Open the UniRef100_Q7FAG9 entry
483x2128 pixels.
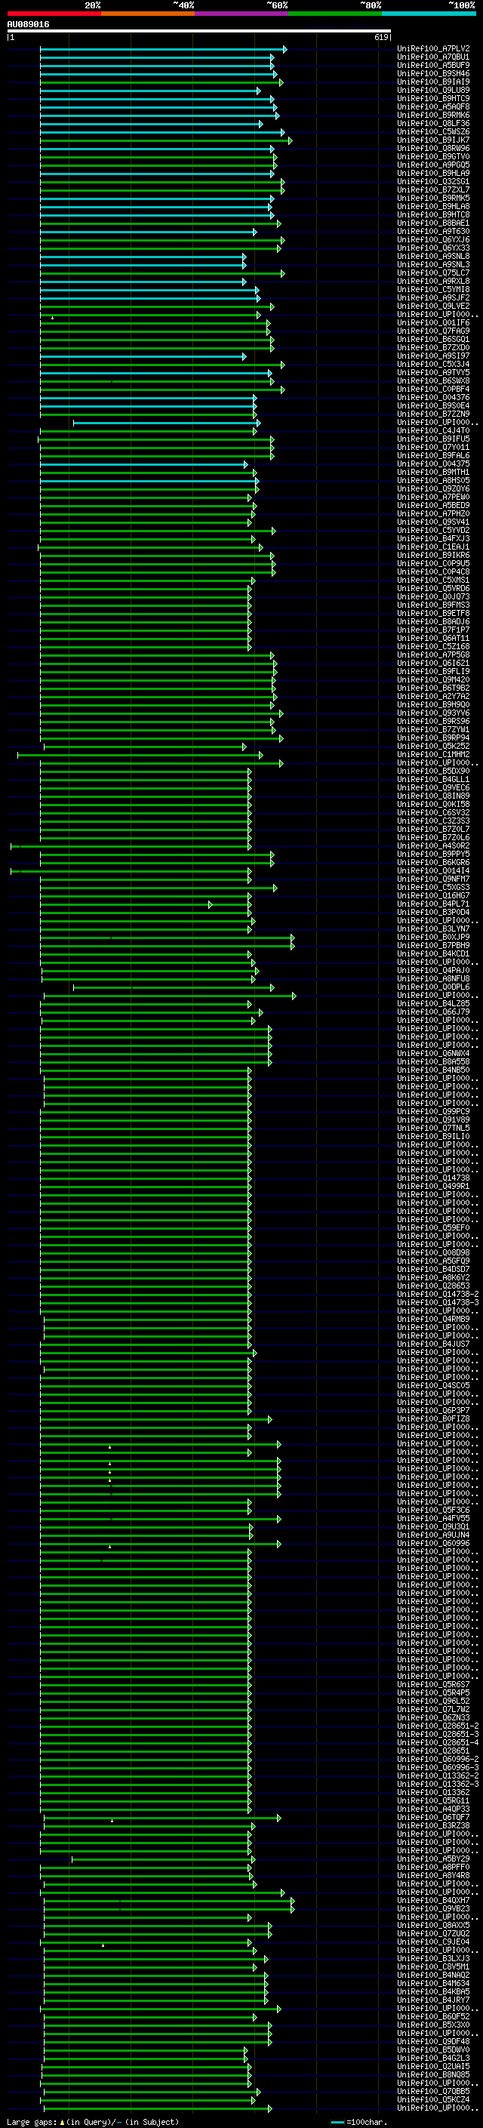tap(433, 331)
